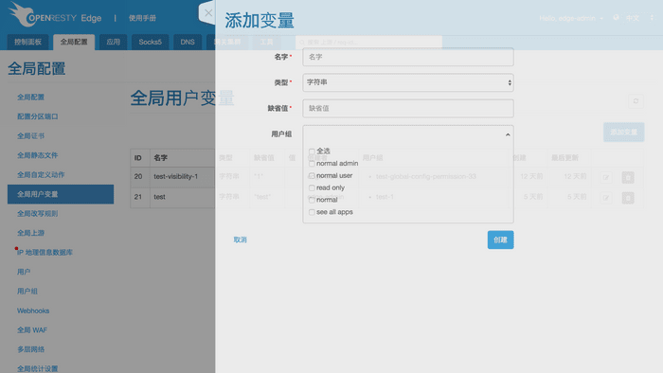Open IP 地理信息数据库 in the sidebar
663x373 pixels.
pos(45,253)
